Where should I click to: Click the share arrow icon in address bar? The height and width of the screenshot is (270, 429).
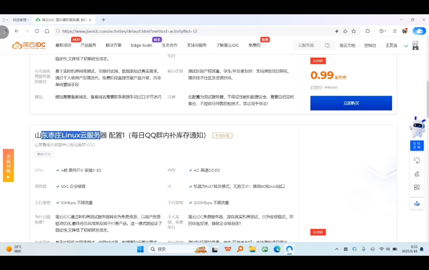(345, 31)
